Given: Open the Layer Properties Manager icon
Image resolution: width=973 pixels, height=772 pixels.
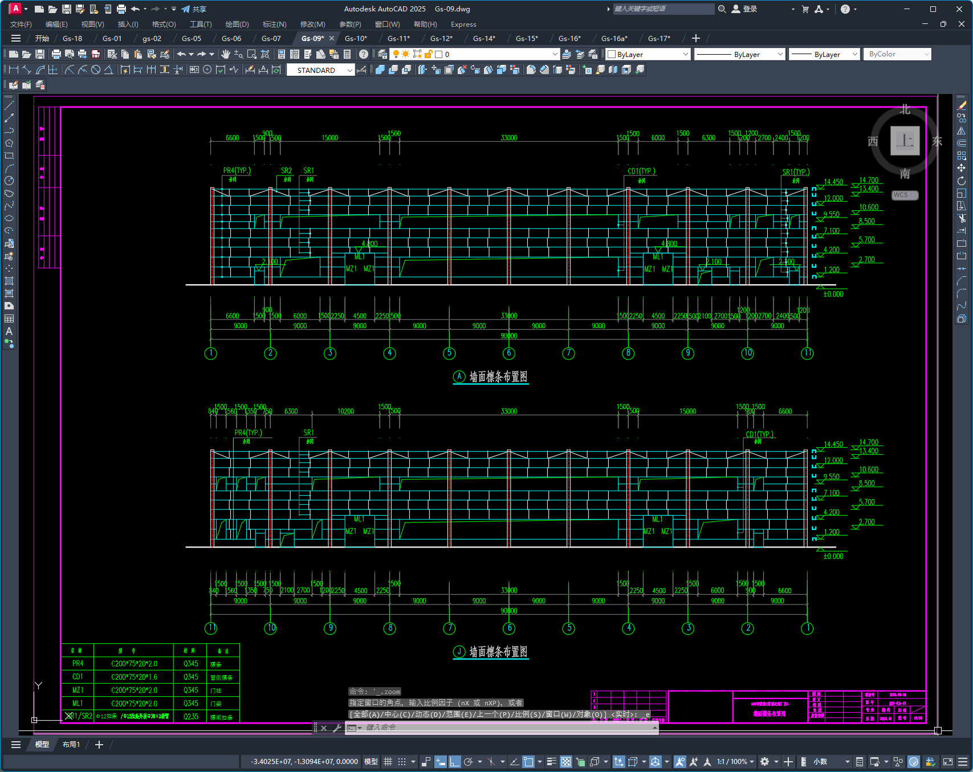Looking at the screenshot, I should [x=382, y=54].
